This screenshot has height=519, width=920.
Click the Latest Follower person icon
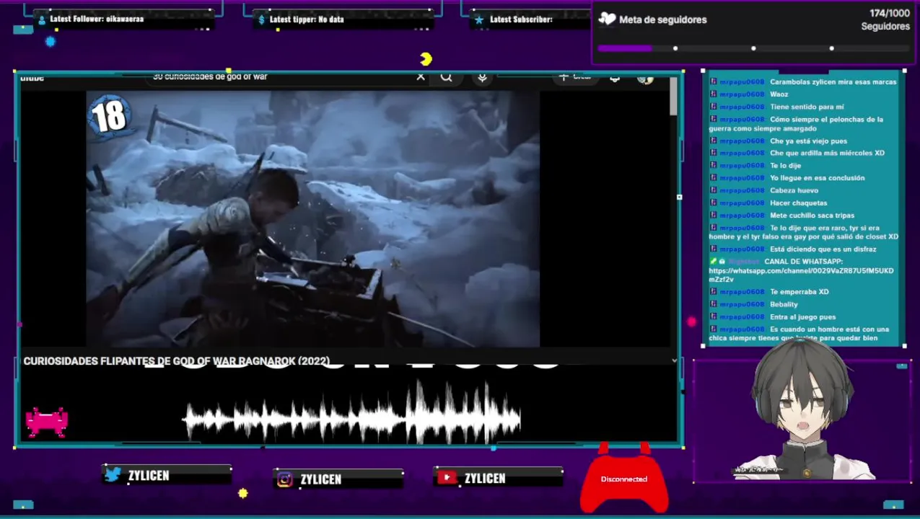point(42,19)
